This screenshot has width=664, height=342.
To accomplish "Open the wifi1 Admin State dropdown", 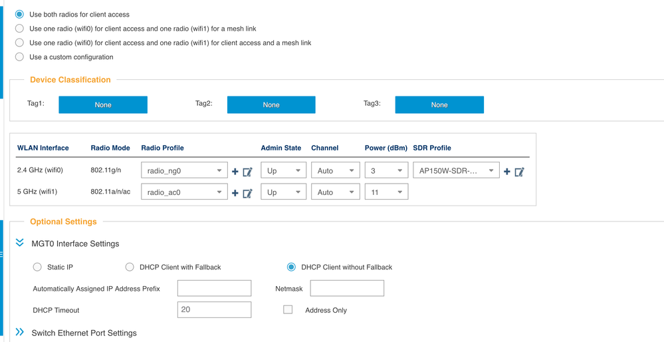I will (284, 192).
